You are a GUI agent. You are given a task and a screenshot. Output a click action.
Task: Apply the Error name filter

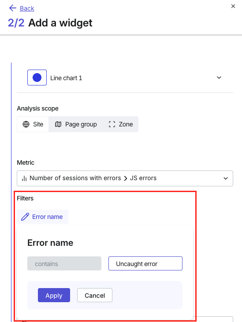pos(54,295)
